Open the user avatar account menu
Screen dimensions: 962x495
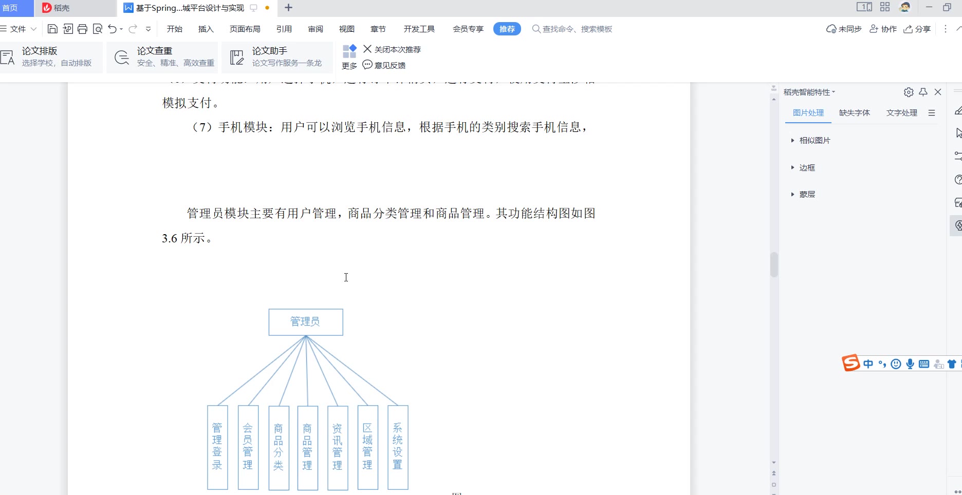click(x=905, y=7)
